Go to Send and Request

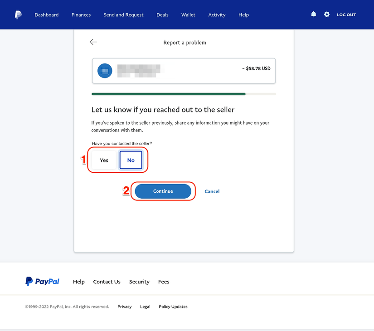[x=123, y=15]
